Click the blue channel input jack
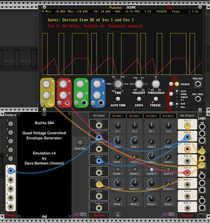 point(101,103)
